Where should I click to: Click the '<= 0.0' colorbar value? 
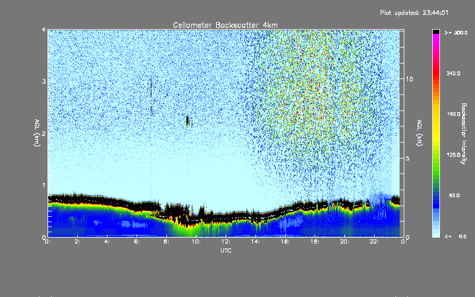point(455,236)
